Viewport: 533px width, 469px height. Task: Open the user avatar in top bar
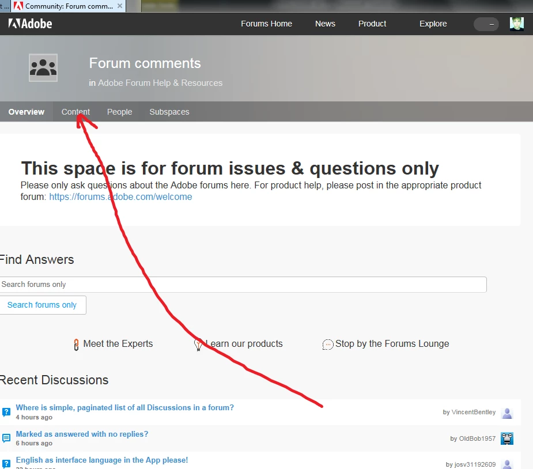(x=517, y=24)
